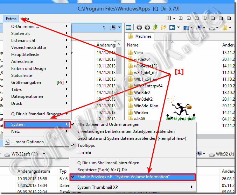Click the computer icon in left pane toolbar
Screen dimensions: 237x195
point(113,28)
